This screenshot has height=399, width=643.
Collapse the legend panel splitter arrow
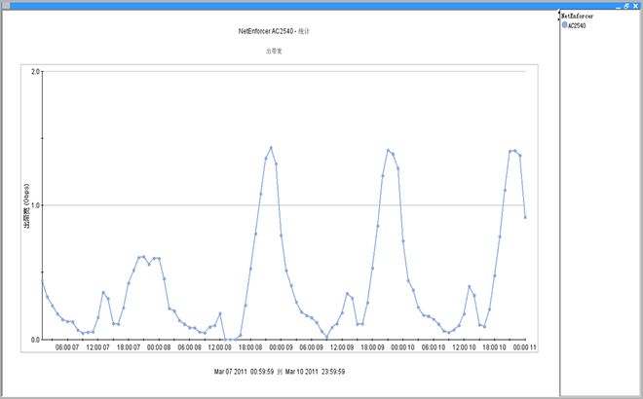tap(559, 16)
